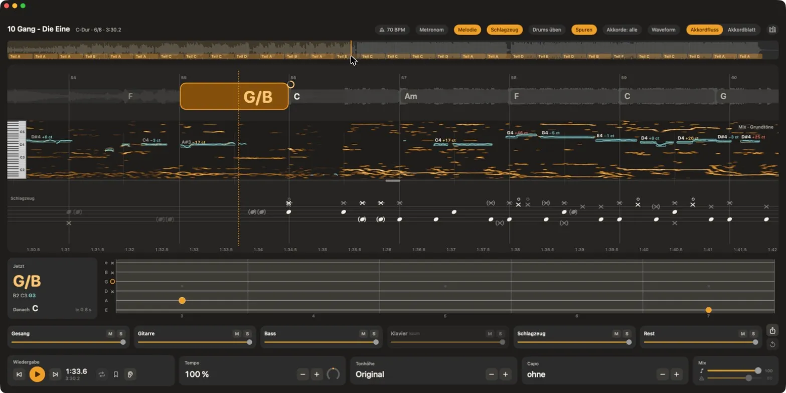Click the splitter handle below the melody pane

393,180
